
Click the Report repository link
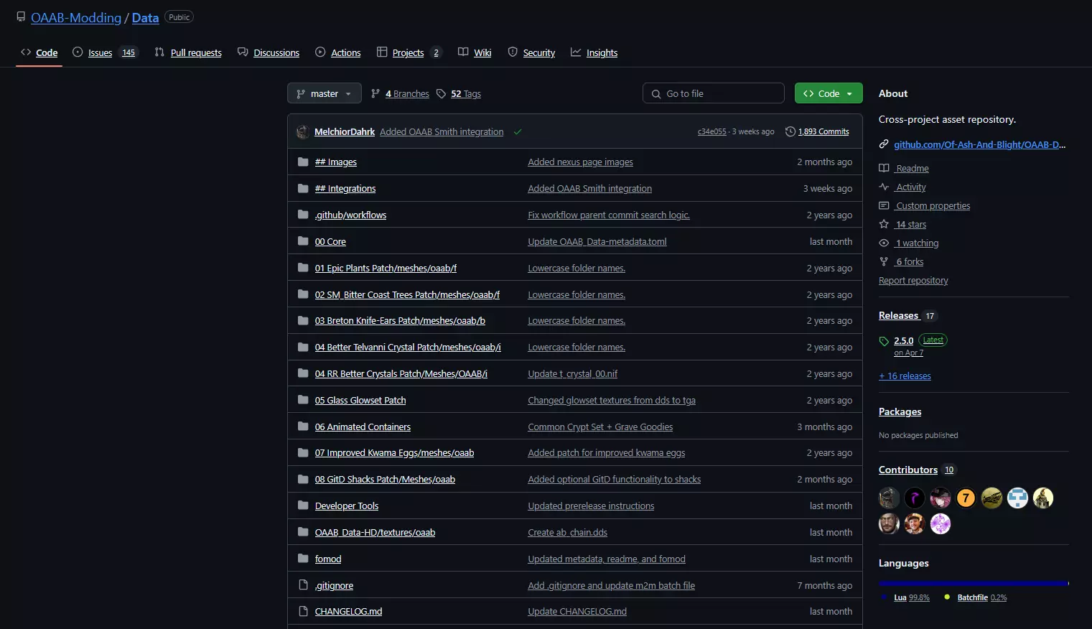(x=913, y=281)
